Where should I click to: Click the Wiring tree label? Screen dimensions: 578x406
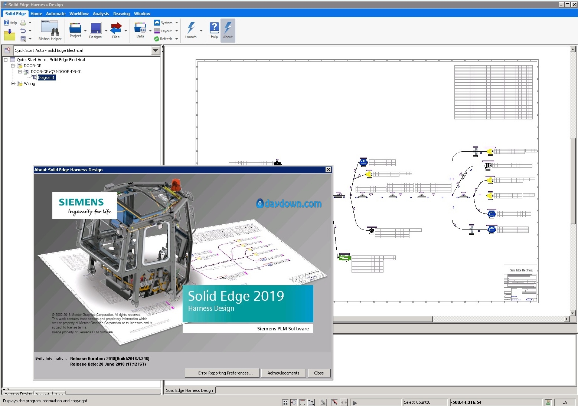click(29, 83)
